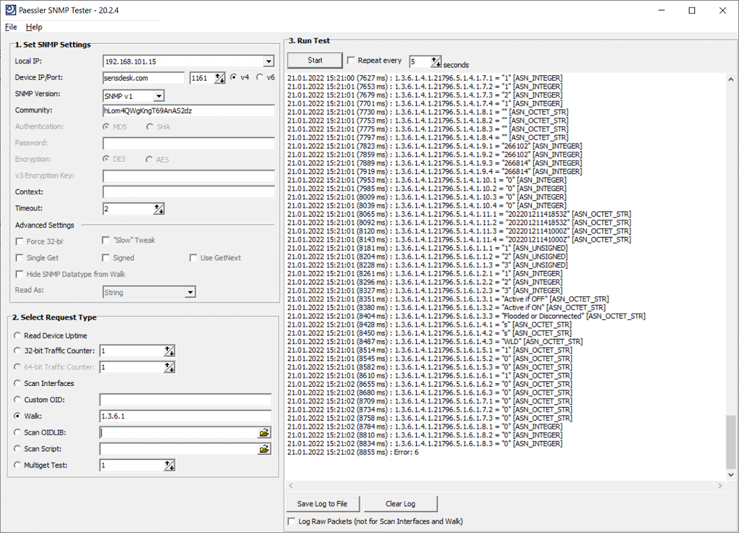Select Scan Interfaces request type
This screenshot has height=533, width=739.
coord(17,383)
